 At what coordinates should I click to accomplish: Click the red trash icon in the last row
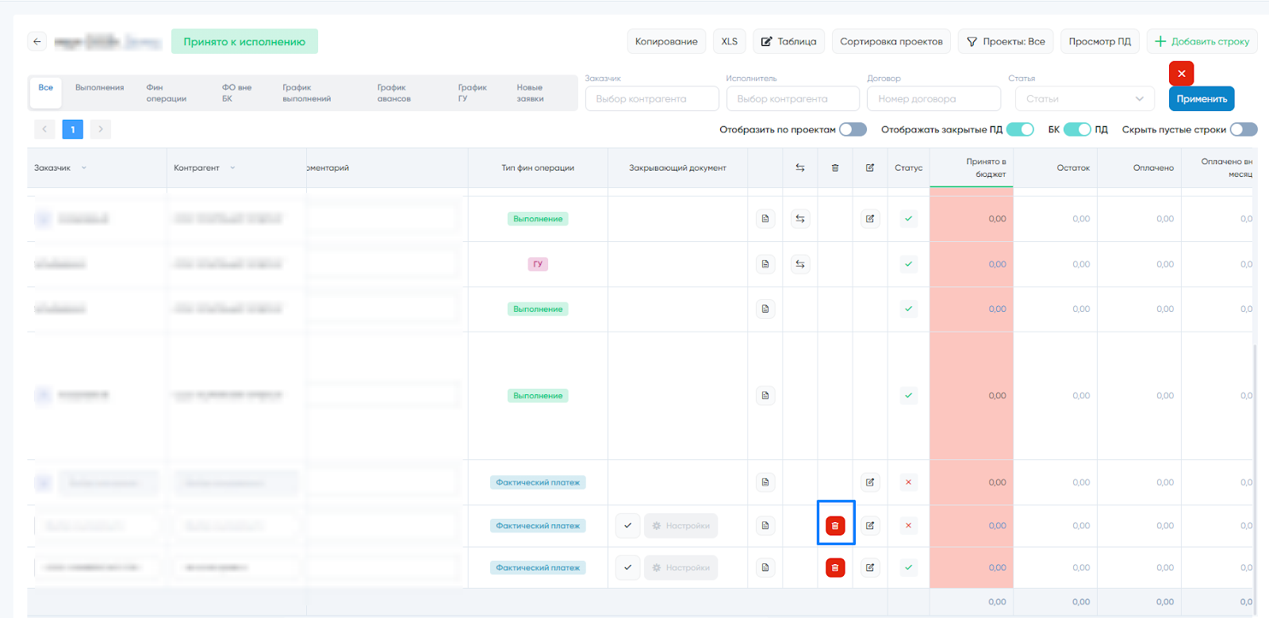835,567
